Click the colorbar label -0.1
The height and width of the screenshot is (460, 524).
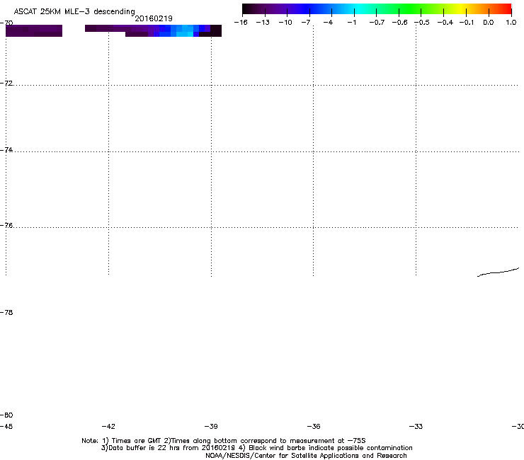[x=467, y=23]
